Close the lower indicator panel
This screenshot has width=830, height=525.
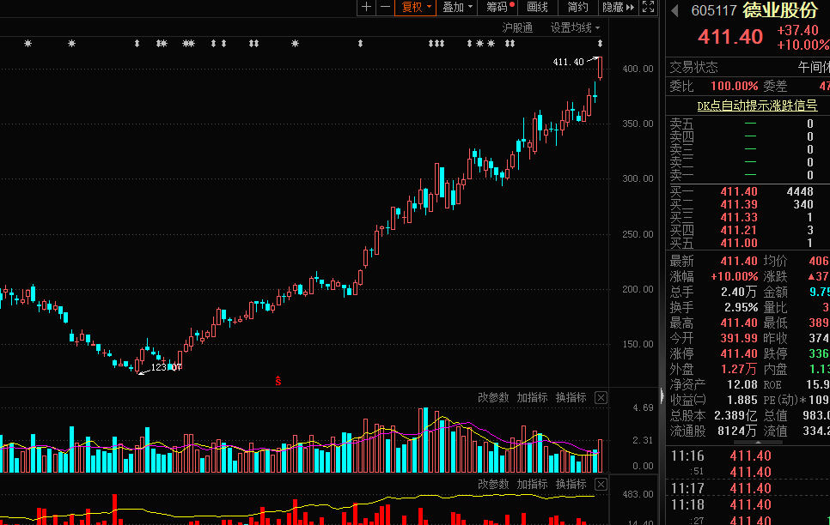click(601, 485)
